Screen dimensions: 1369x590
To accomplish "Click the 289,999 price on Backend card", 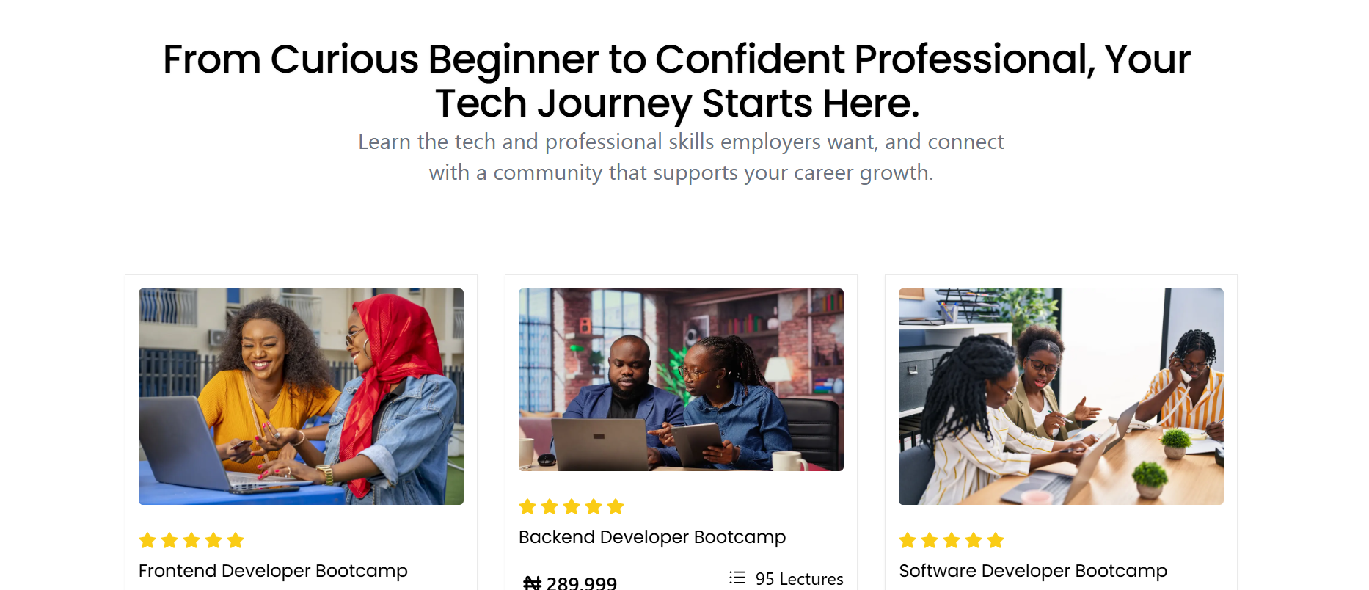I will 581,583.
